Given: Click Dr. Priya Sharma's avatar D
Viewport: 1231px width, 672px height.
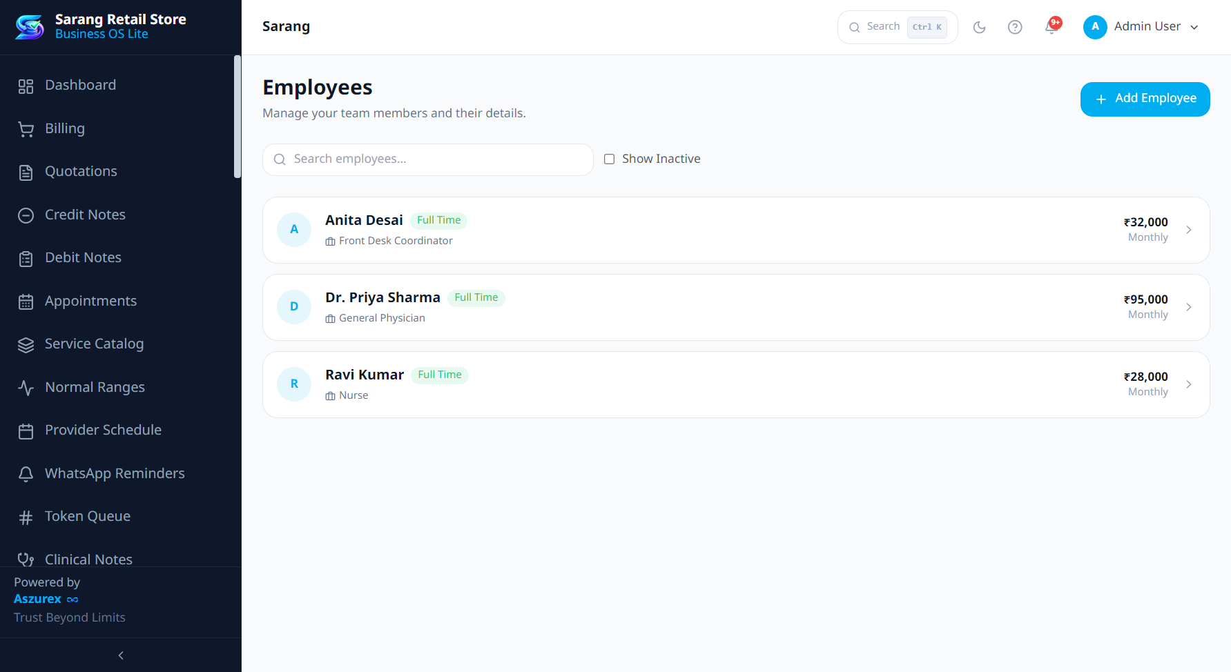Looking at the screenshot, I should [x=294, y=307].
